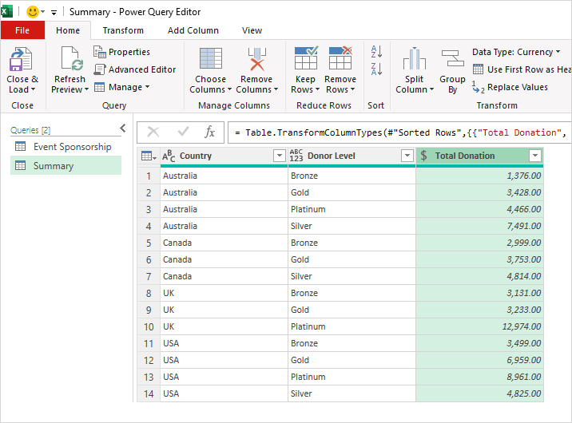
Task: Open the Quick Access Toolbar customize dropdown
Action: 54,13
